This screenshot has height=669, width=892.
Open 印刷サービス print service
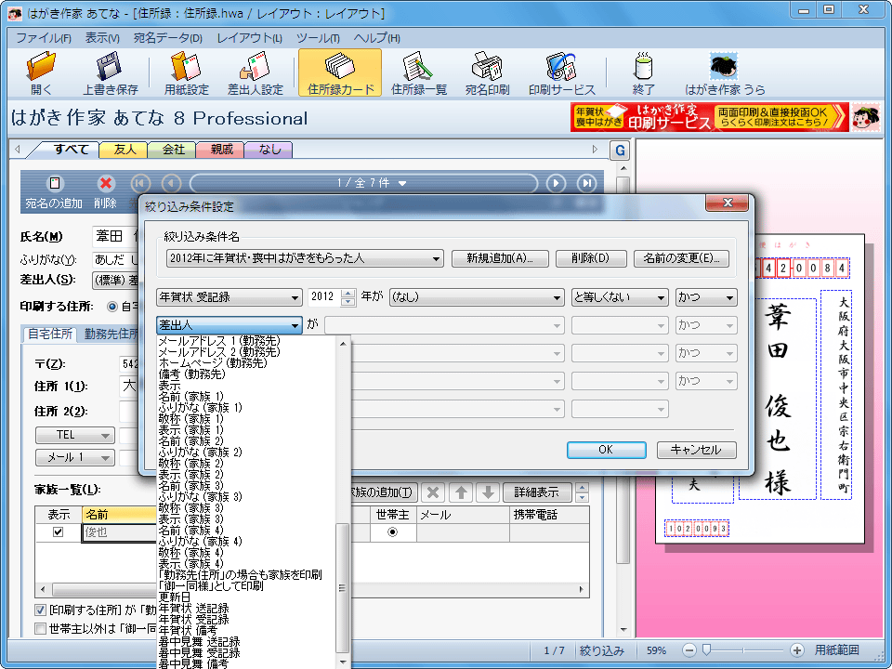[561, 72]
